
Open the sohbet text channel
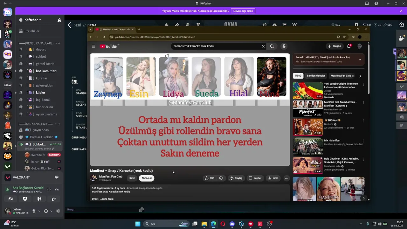[39, 57]
